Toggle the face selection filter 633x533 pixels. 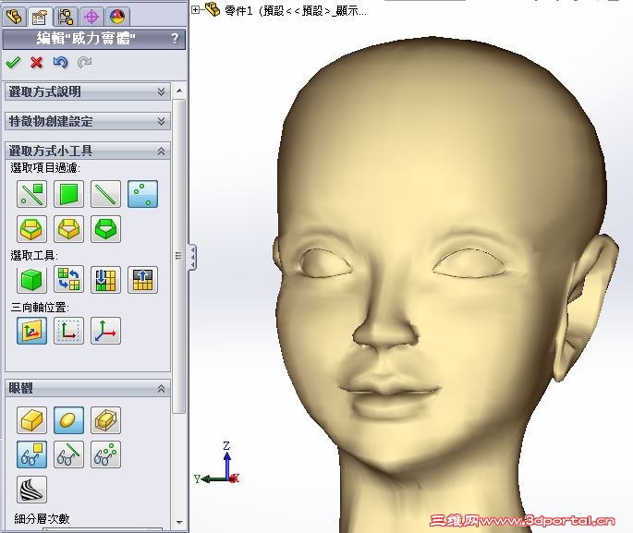68,194
